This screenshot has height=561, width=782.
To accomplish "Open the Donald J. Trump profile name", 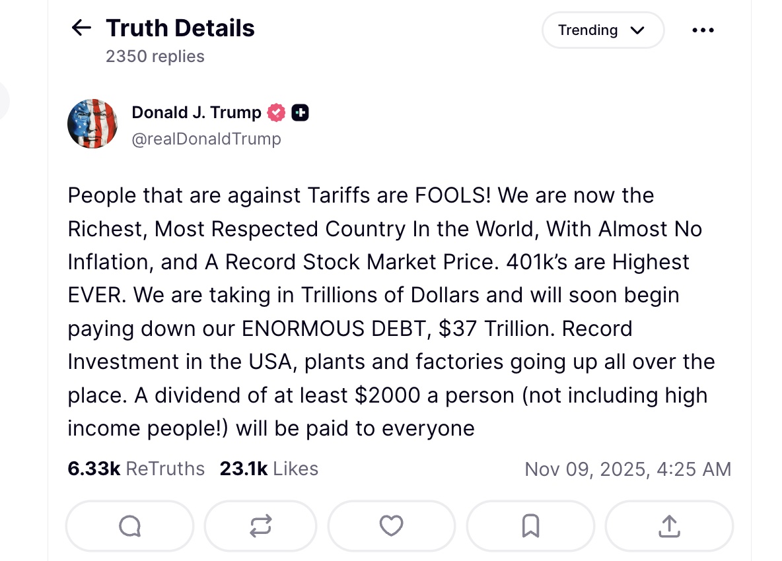I will (196, 113).
